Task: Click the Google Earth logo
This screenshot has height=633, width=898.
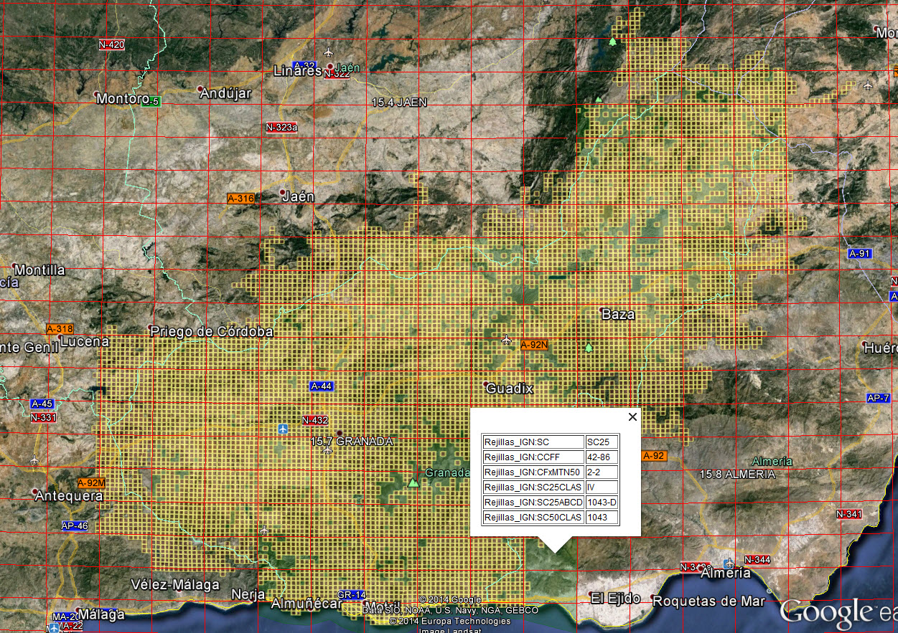Action: [x=837, y=613]
